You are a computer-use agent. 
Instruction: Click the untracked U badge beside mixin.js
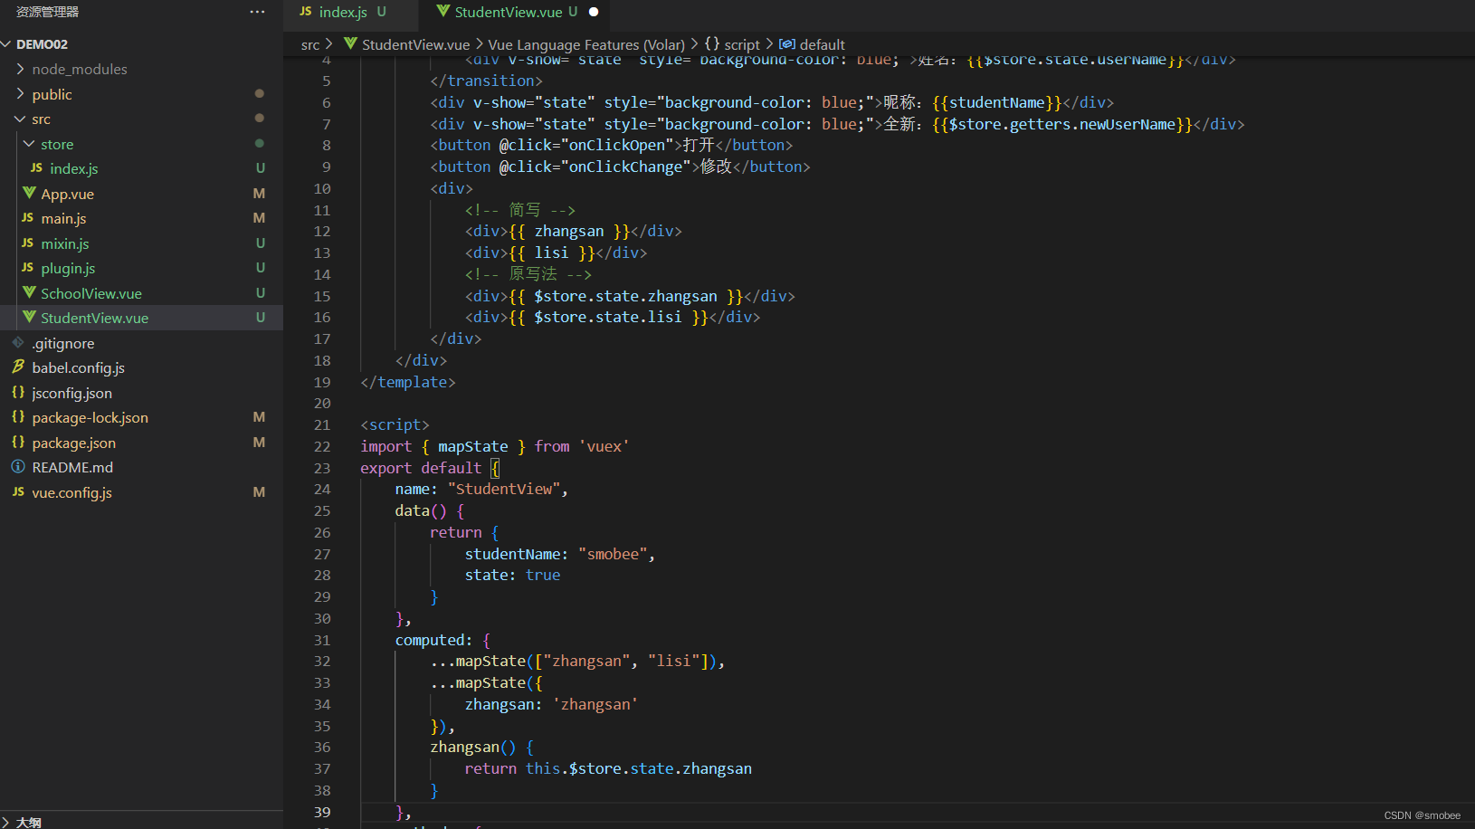[x=261, y=243]
